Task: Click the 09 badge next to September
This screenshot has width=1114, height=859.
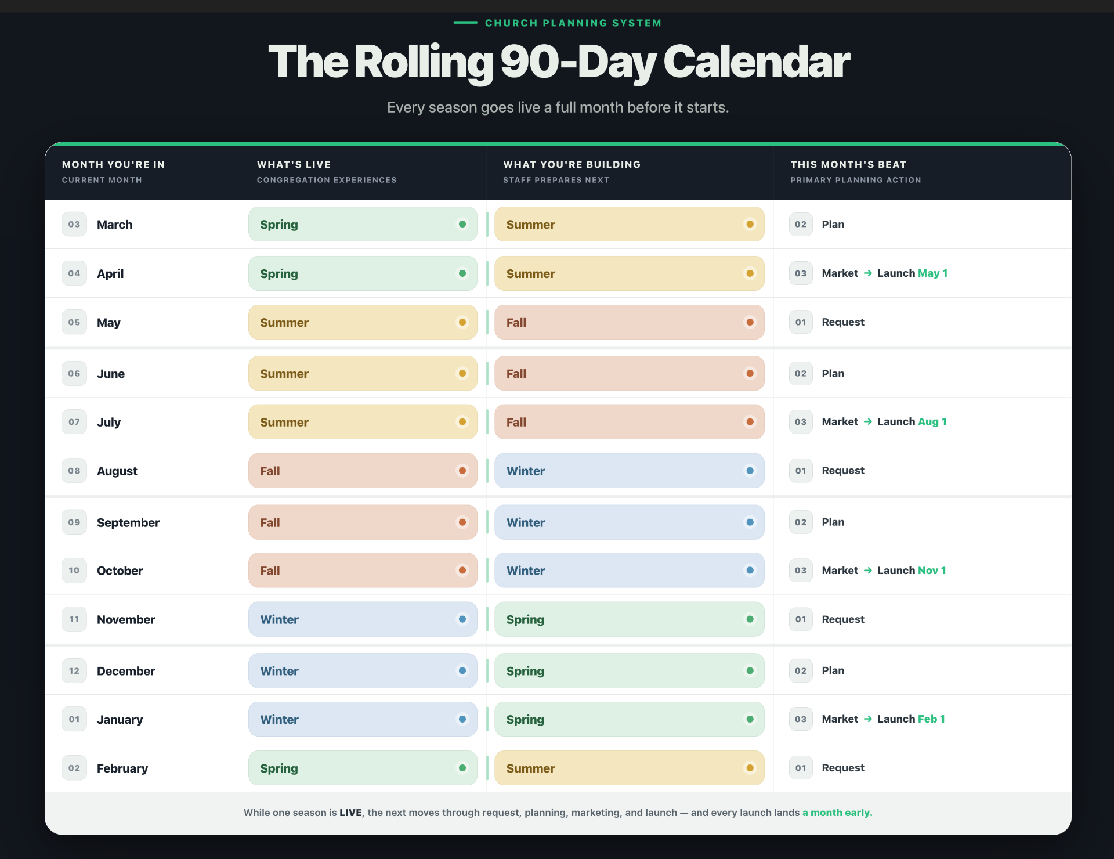Action: (x=74, y=522)
